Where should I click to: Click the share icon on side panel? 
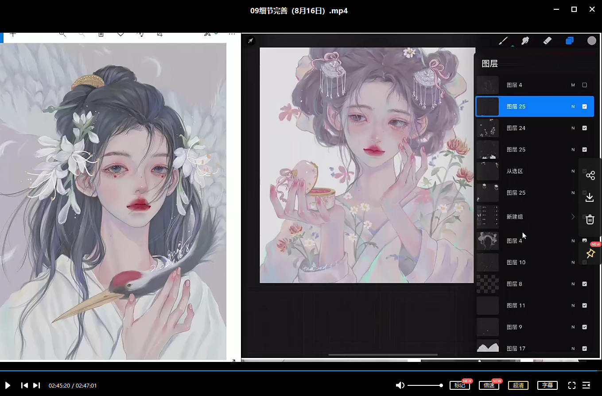coord(590,176)
